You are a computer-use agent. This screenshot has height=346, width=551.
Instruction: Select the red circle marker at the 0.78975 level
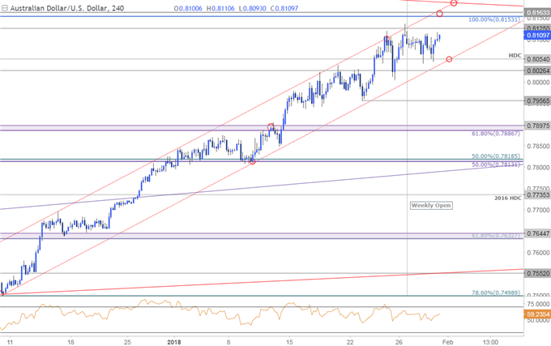(x=271, y=126)
